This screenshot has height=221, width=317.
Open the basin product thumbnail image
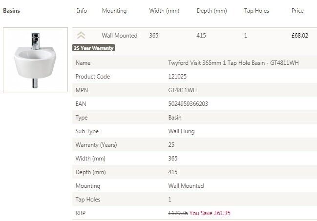tap(35, 60)
